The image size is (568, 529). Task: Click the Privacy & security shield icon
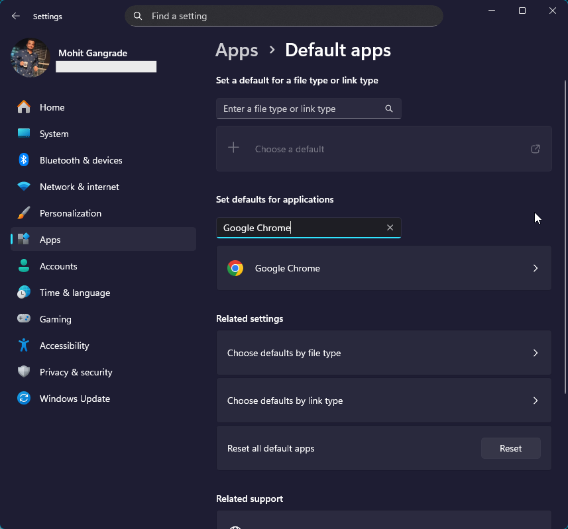(x=24, y=372)
